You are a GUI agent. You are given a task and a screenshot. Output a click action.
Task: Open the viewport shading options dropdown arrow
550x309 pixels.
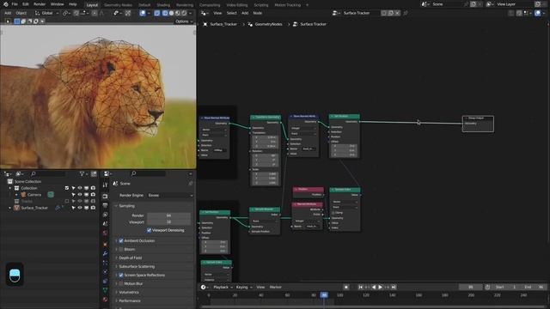click(190, 13)
